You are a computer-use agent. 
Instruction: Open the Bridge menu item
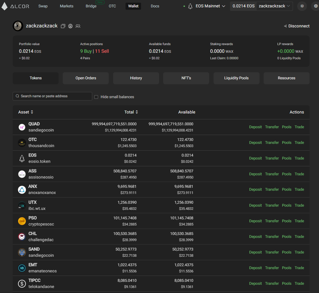click(x=91, y=6)
